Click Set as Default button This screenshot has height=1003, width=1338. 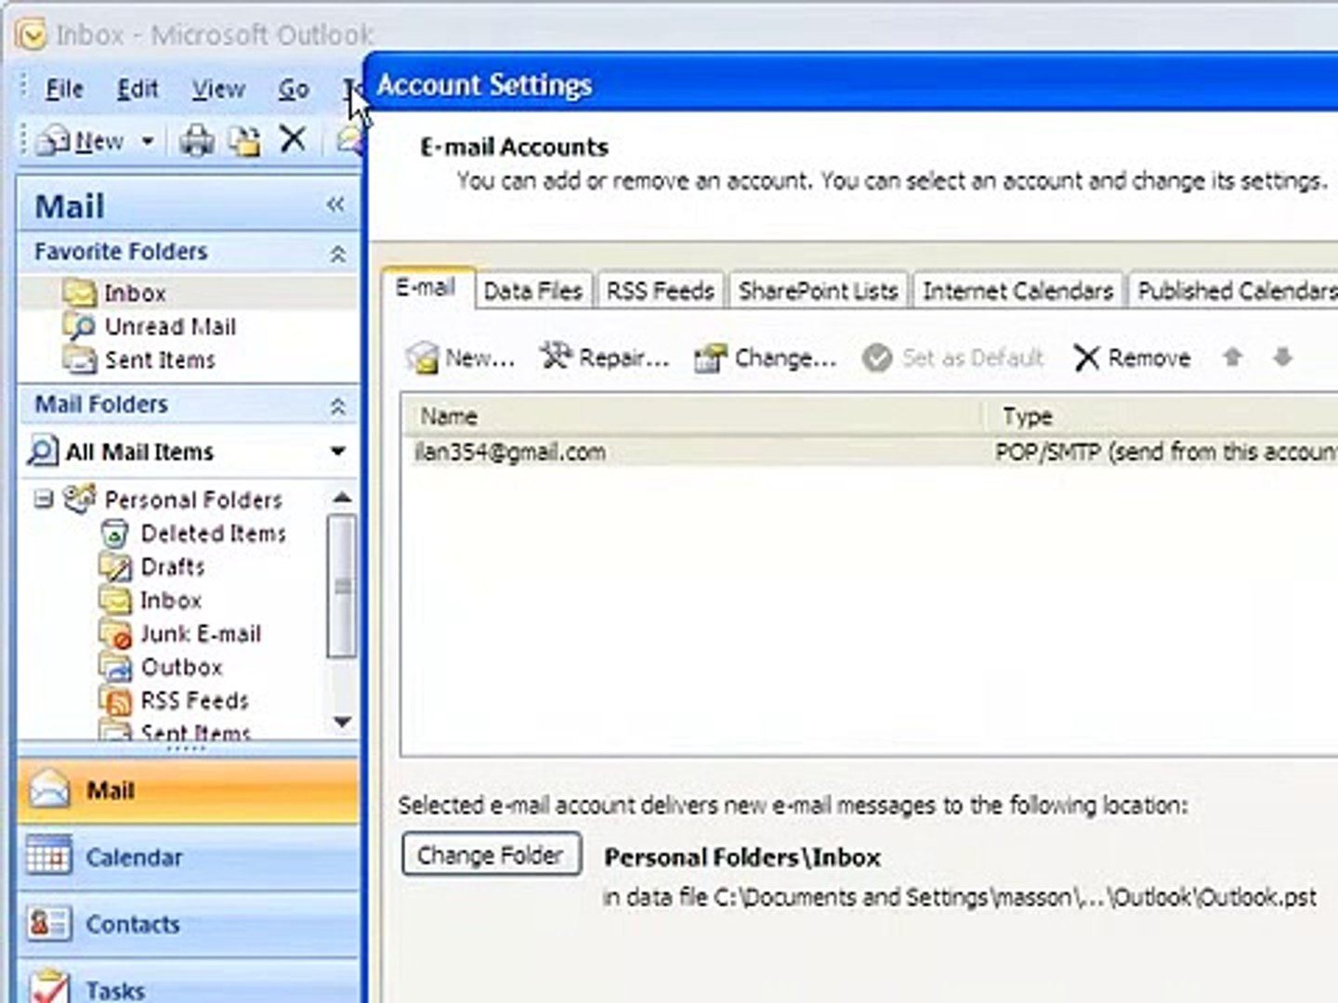(953, 358)
